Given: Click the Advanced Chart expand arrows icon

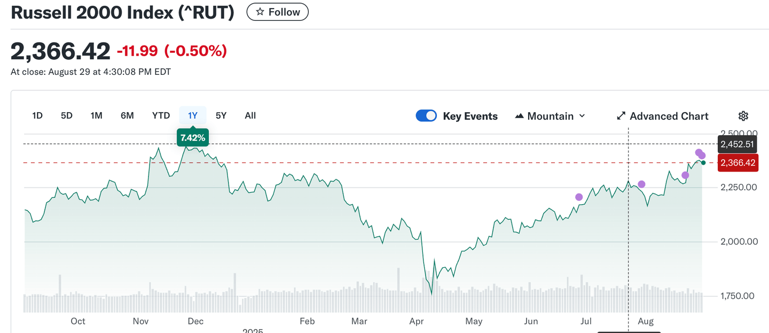Looking at the screenshot, I should point(621,116).
